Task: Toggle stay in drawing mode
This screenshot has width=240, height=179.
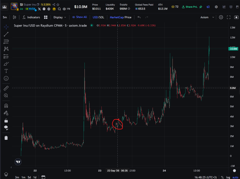Action: tap(6, 113)
